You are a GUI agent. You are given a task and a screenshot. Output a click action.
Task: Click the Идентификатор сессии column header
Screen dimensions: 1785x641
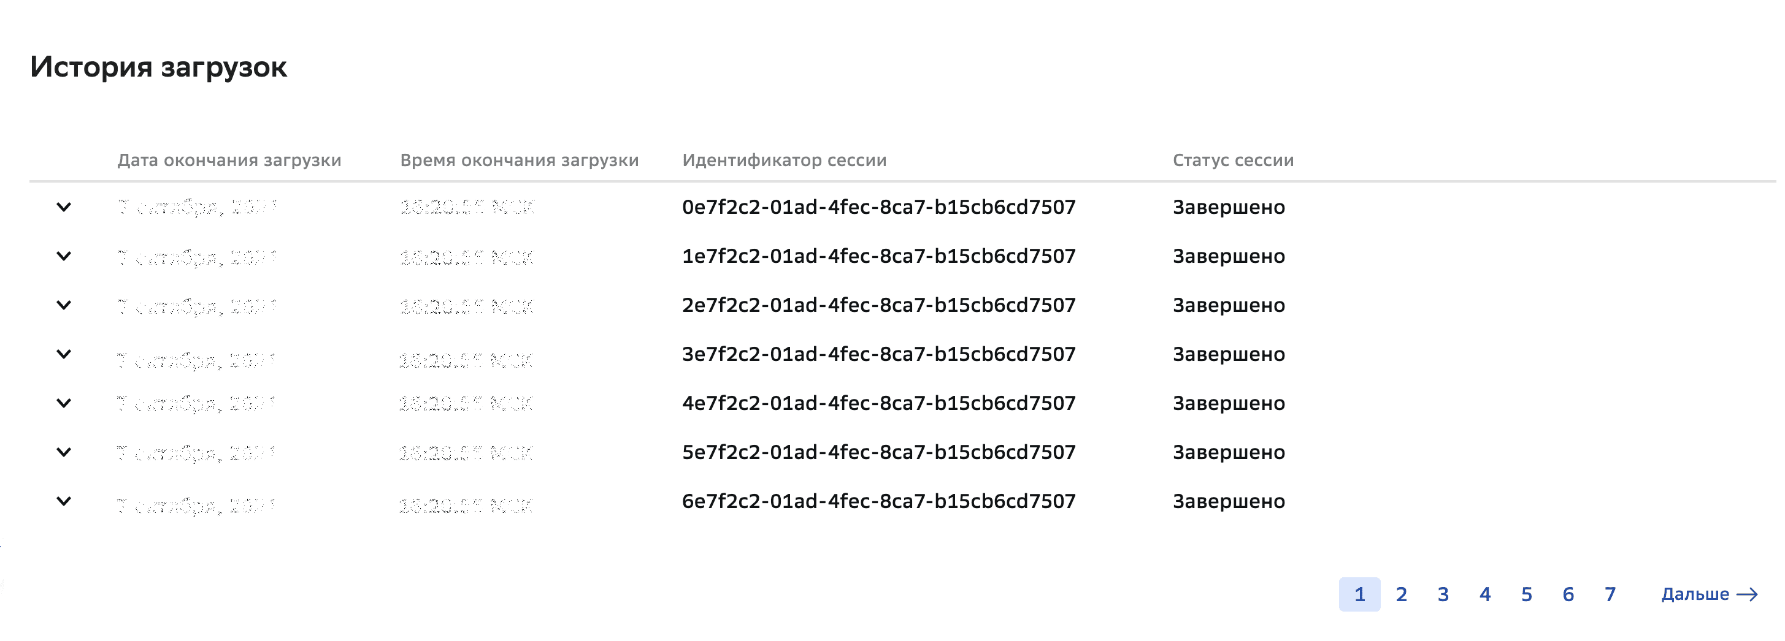[785, 160]
